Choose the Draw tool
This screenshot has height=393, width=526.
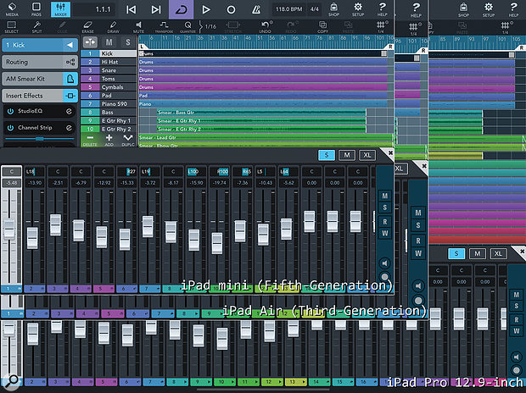click(x=113, y=27)
